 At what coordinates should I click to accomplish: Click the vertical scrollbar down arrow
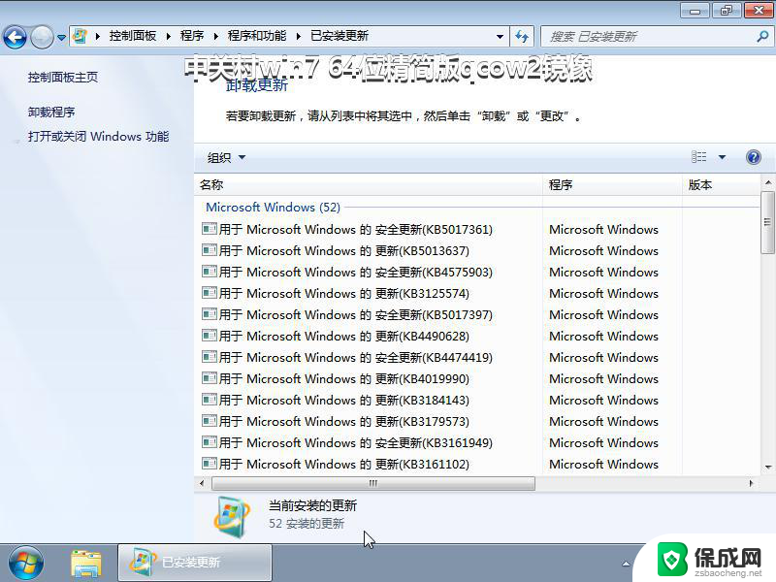[767, 467]
